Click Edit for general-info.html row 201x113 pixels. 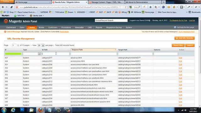[180, 105]
